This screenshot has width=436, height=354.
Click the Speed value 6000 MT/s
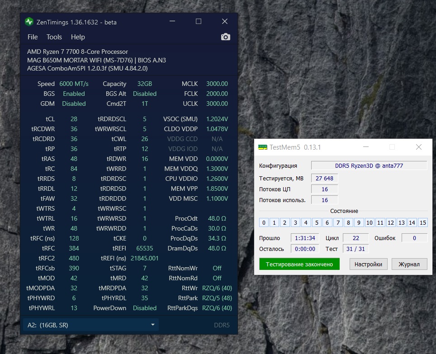[74, 84]
